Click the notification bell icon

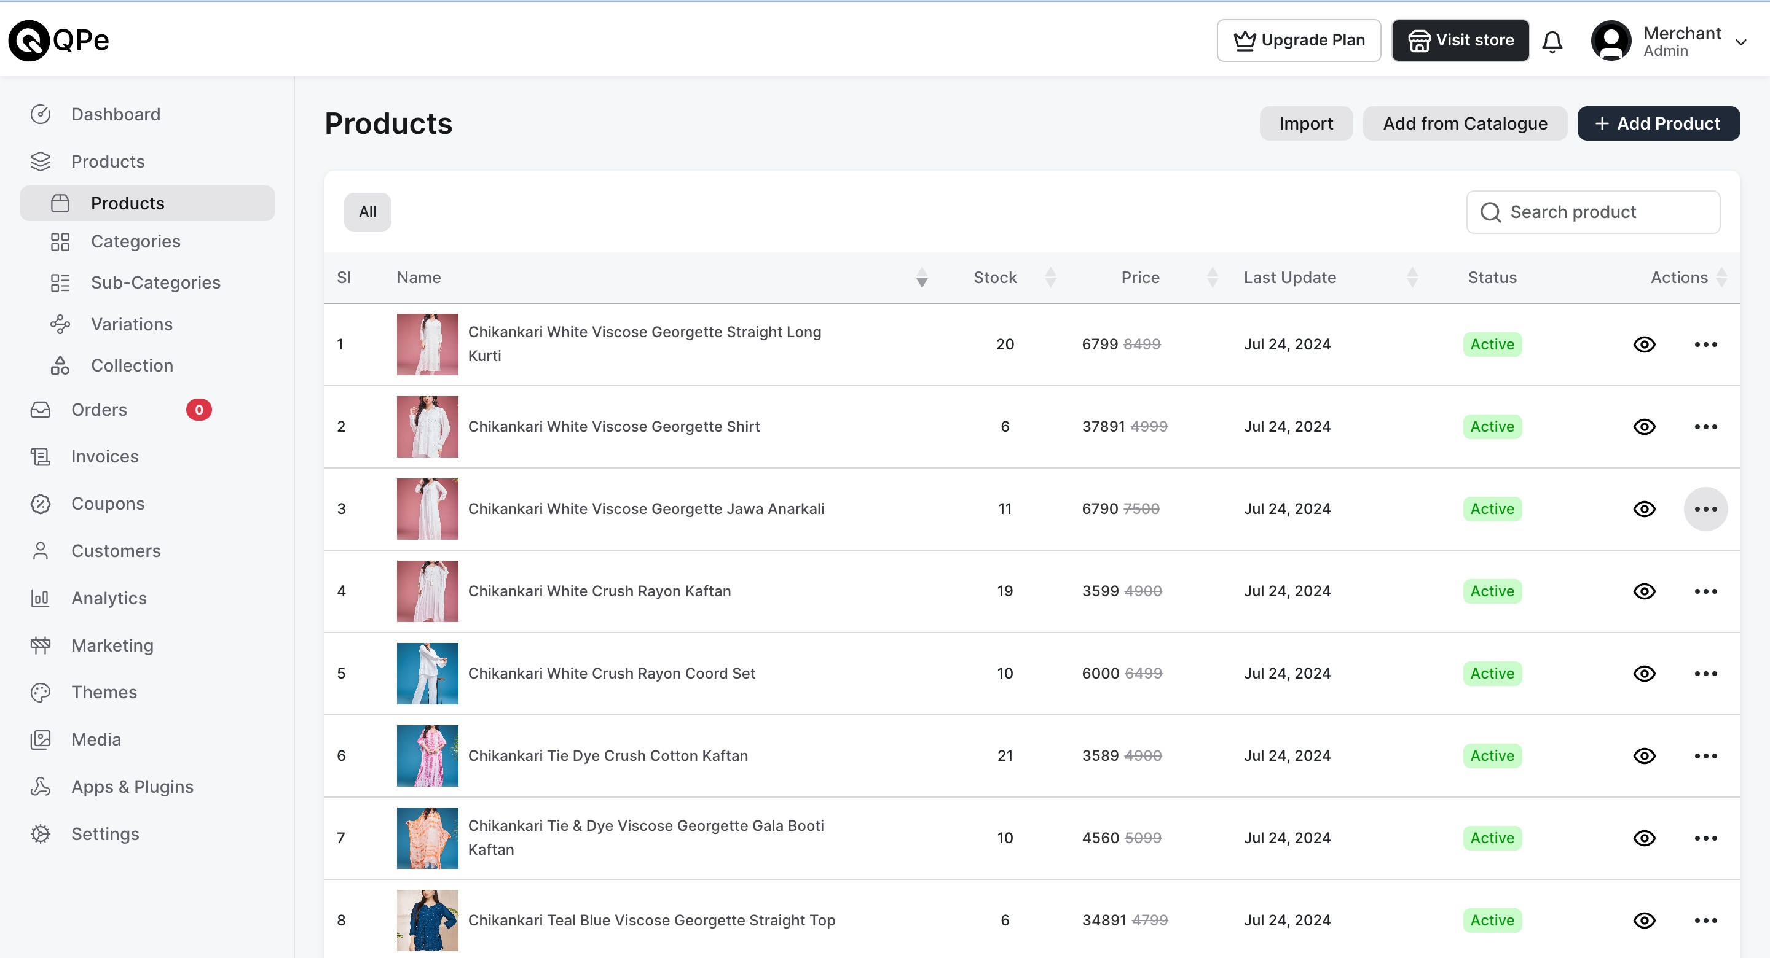(1551, 41)
